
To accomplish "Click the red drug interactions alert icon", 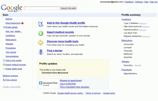I will tap(22, 23).
